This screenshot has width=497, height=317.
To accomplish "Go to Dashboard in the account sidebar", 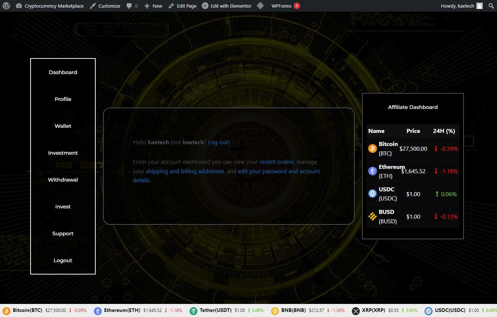I will 63,72.
